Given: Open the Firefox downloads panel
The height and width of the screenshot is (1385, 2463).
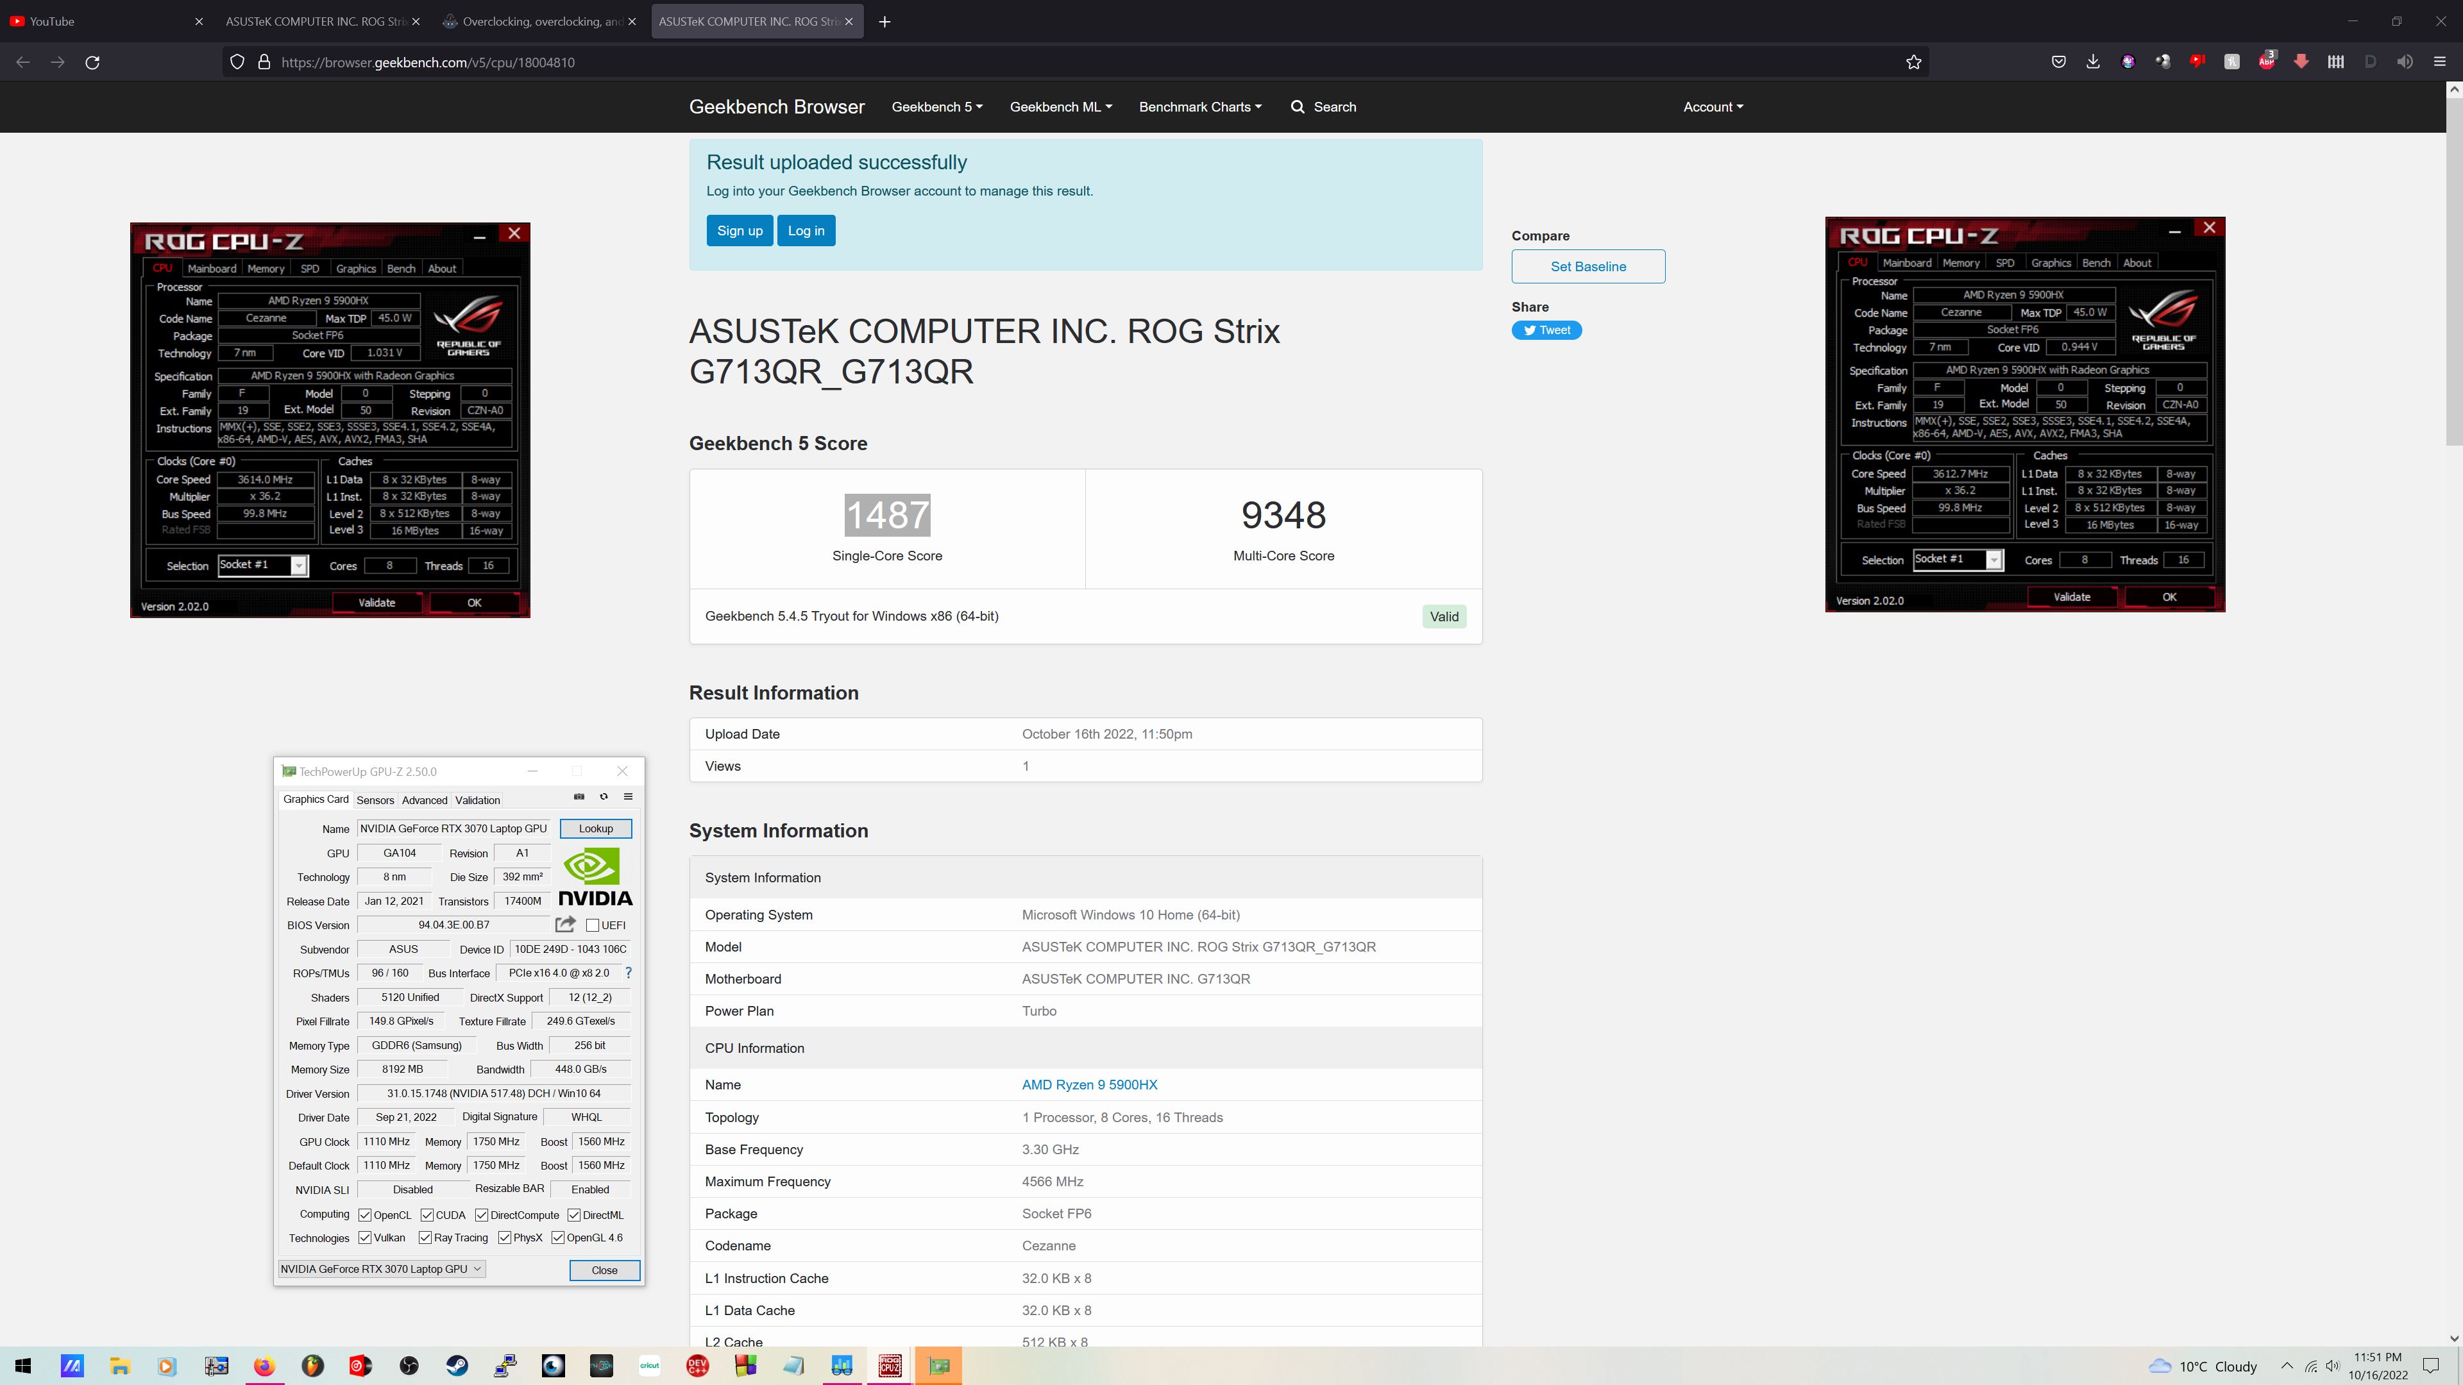Looking at the screenshot, I should pos(2093,62).
